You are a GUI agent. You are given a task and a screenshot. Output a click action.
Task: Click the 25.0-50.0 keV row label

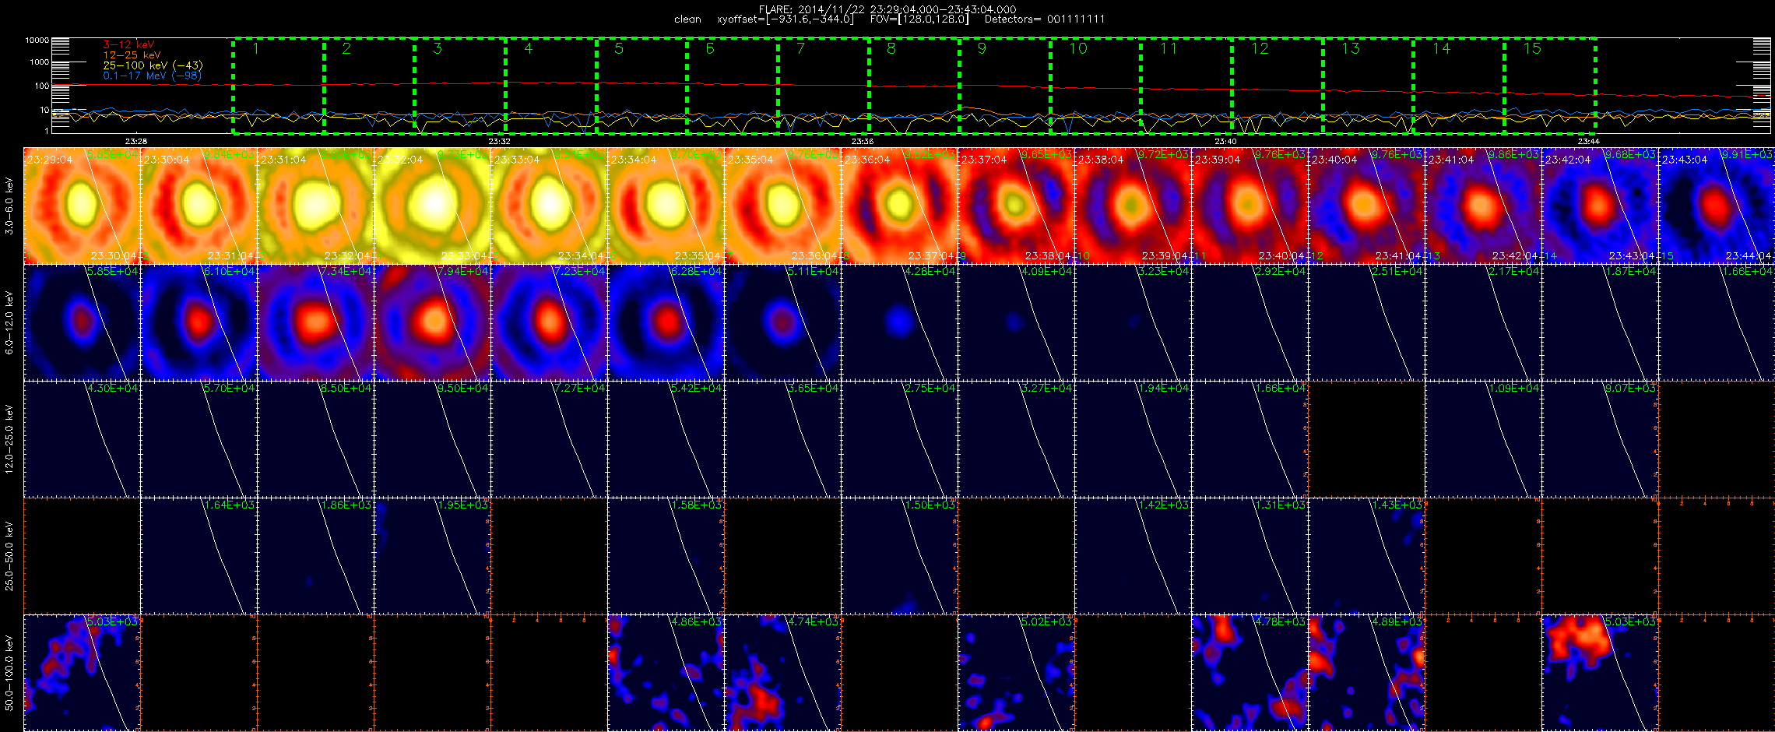[9, 556]
